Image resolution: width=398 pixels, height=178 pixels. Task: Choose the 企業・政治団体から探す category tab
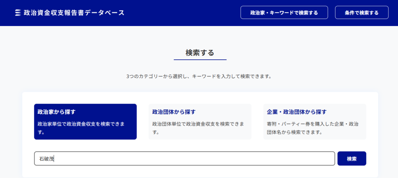314,121
